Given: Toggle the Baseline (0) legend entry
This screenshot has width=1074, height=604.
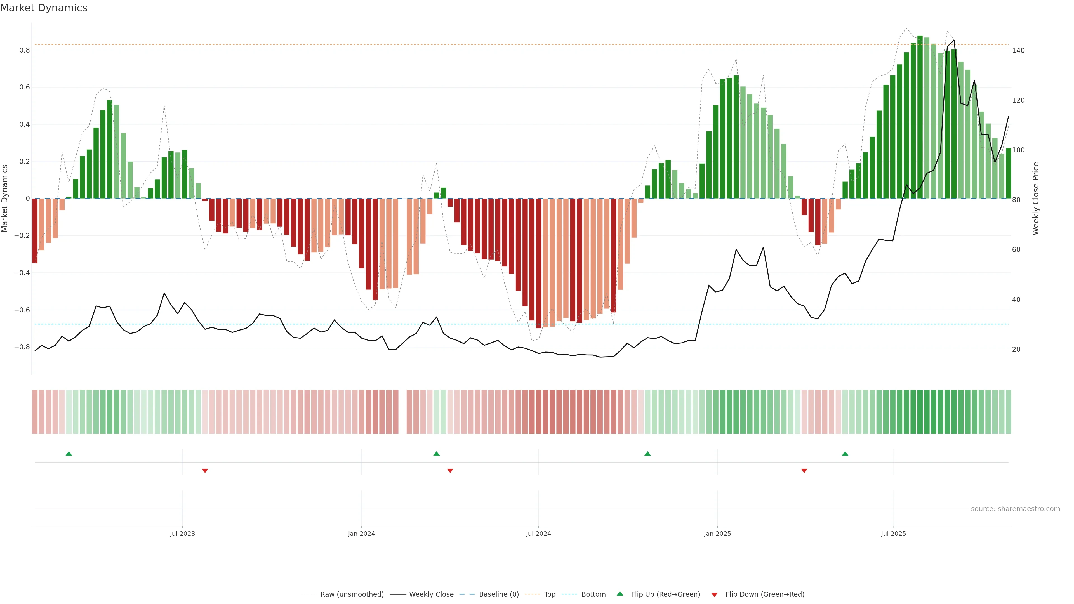Looking at the screenshot, I should (x=499, y=594).
